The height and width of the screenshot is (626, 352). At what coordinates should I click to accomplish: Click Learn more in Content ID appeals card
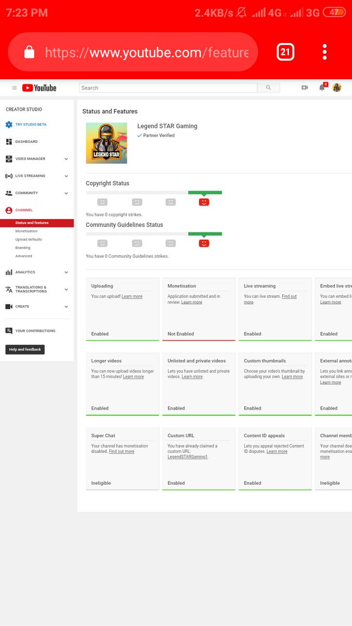click(x=277, y=452)
